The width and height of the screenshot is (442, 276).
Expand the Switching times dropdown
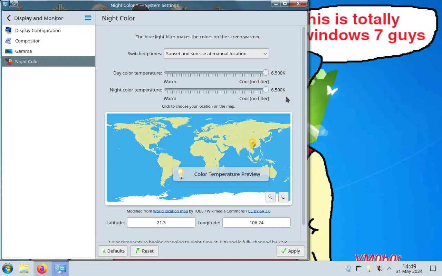(x=216, y=53)
